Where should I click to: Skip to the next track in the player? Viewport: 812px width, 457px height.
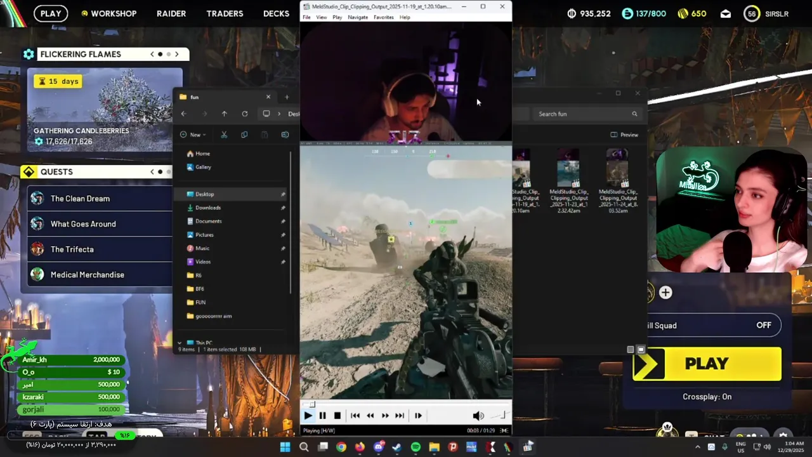pos(400,416)
